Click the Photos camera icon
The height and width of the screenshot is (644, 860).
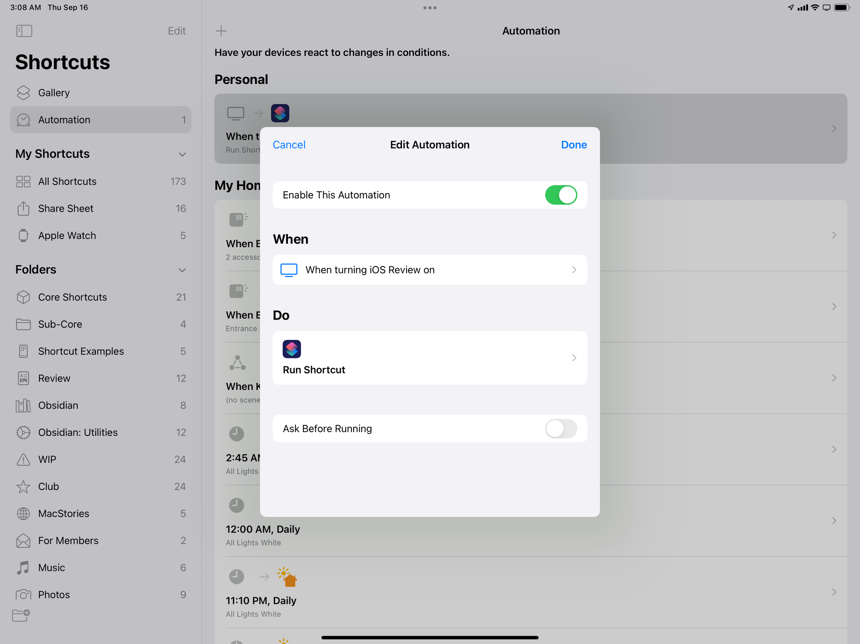point(24,594)
